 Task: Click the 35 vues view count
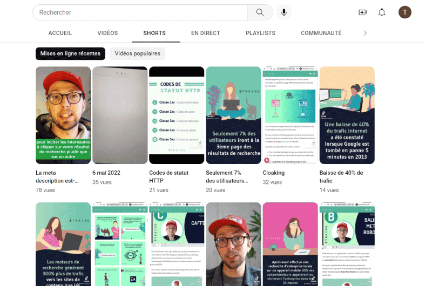(x=102, y=182)
